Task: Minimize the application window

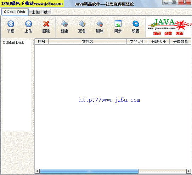Action: [x=166, y=2]
